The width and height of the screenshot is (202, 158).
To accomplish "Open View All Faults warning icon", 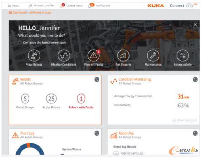I will tap(93, 55).
